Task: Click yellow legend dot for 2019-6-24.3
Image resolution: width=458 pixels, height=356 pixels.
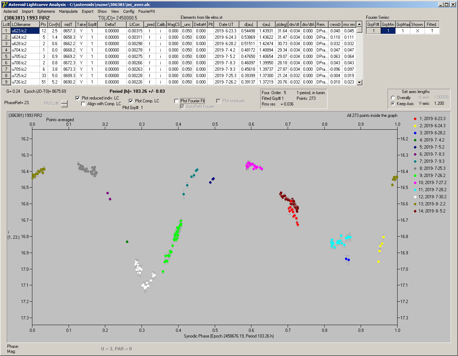Action: coord(415,126)
